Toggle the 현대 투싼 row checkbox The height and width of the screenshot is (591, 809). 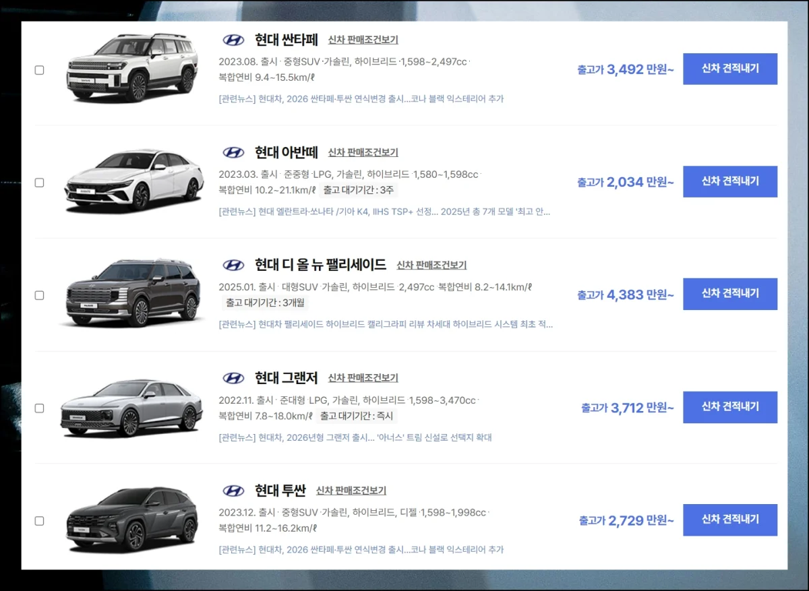pos(39,521)
